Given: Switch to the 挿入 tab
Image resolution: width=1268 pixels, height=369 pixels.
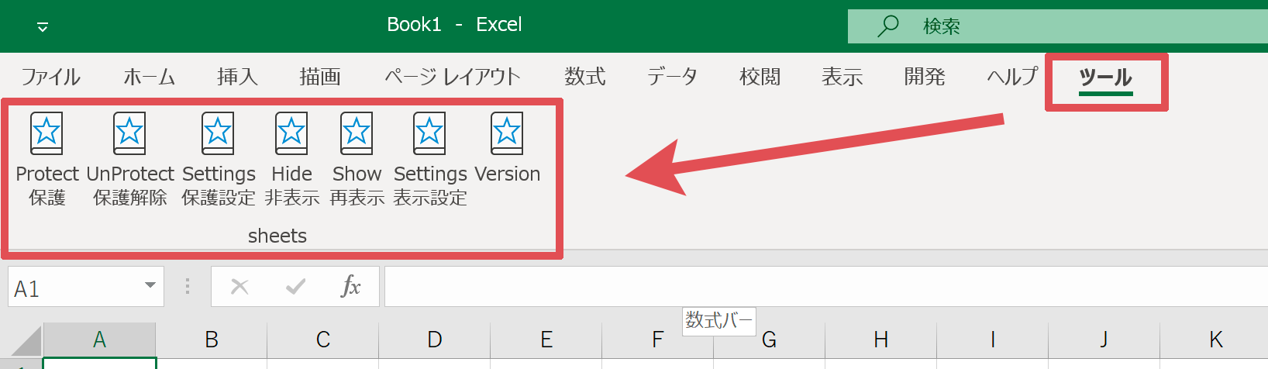Looking at the screenshot, I should coord(237,77).
